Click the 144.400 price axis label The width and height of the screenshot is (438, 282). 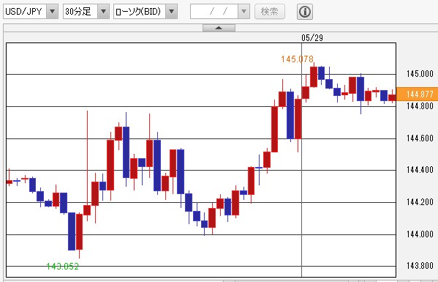pyautogui.click(x=420, y=170)
